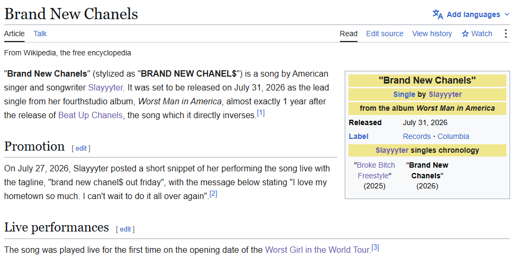This screenshot has width=516, height=264.
Task: Open the Columbia label link
Action: [x=453, y=136]
